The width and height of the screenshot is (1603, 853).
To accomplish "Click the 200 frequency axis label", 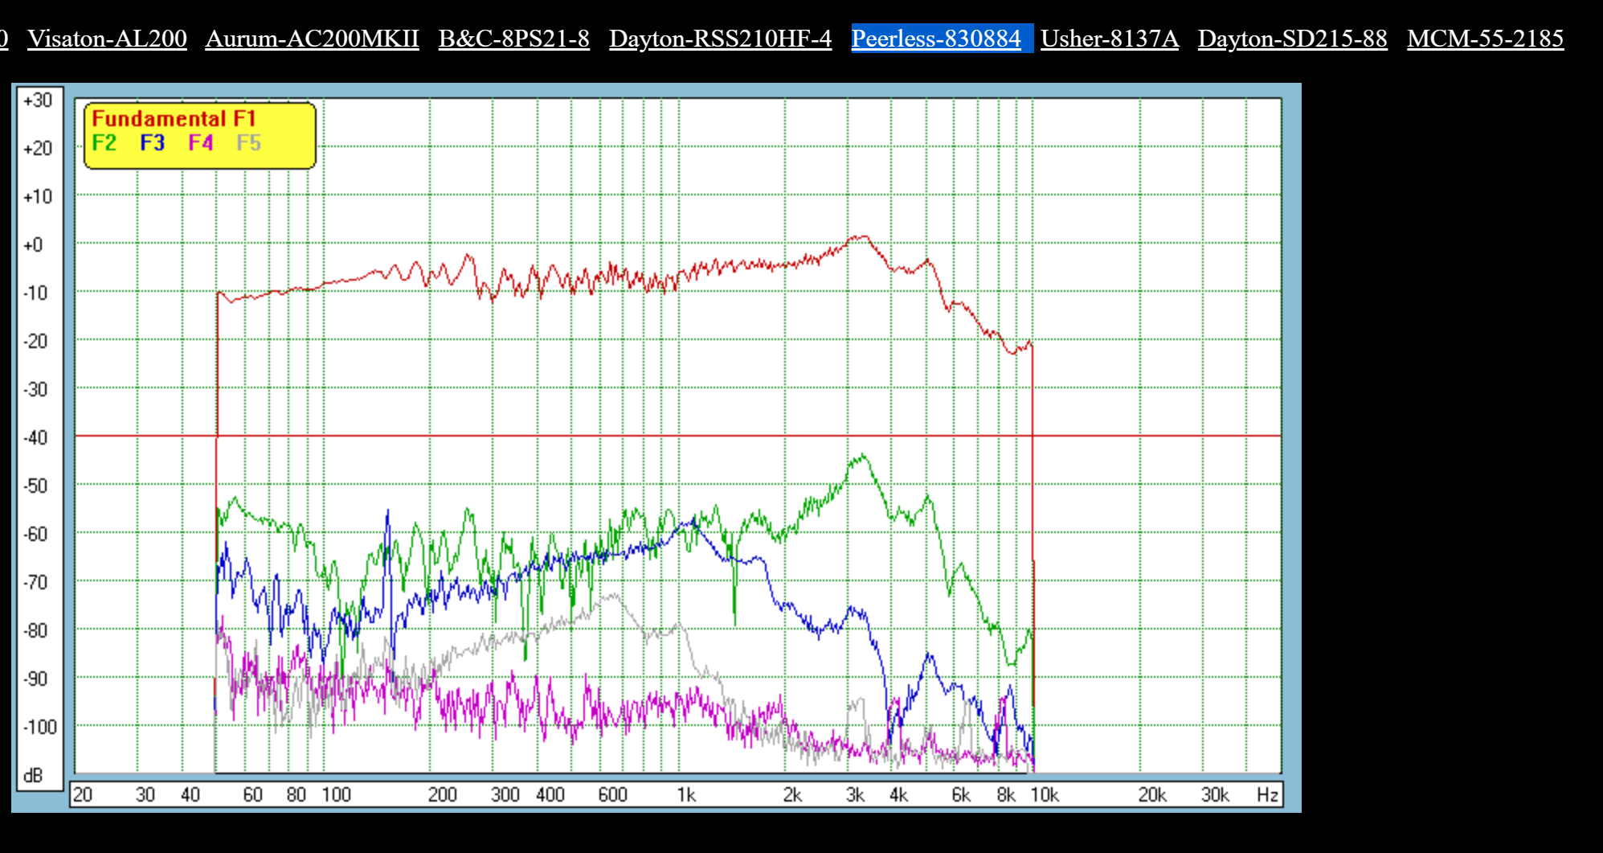I will 443,795.
